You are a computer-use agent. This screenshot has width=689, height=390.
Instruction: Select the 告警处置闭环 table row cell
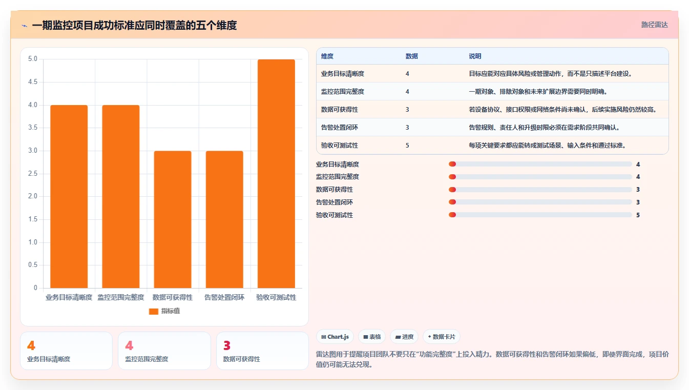tap(340, 128)
